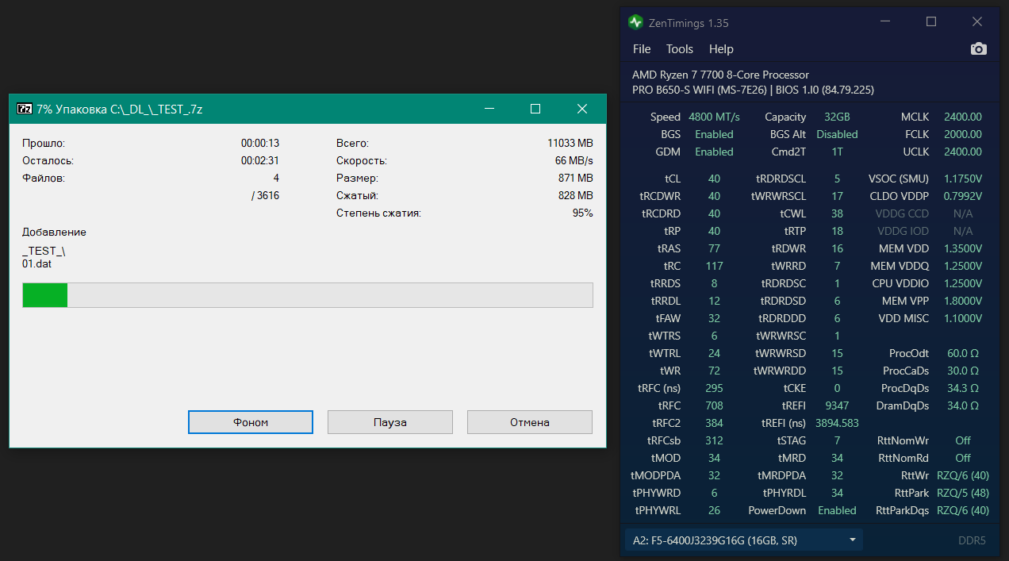Click the RttNomWr Off value

(x=962, y=440)
